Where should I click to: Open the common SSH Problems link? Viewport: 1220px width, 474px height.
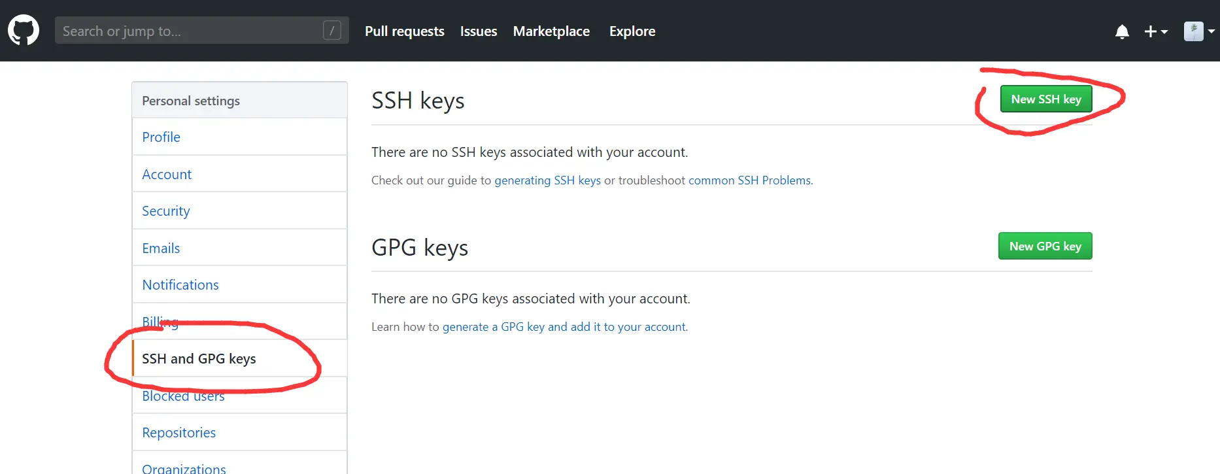point(749,180)
